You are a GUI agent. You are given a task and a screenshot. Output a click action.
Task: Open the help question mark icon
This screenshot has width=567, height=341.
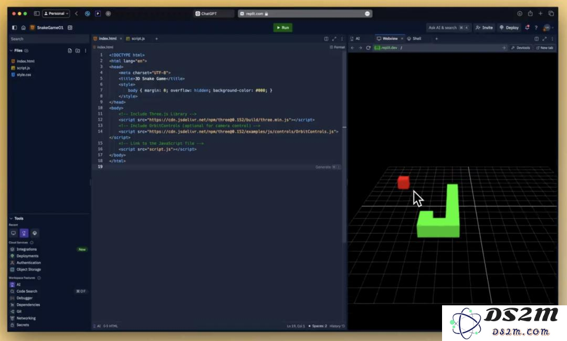pos(536,27)
